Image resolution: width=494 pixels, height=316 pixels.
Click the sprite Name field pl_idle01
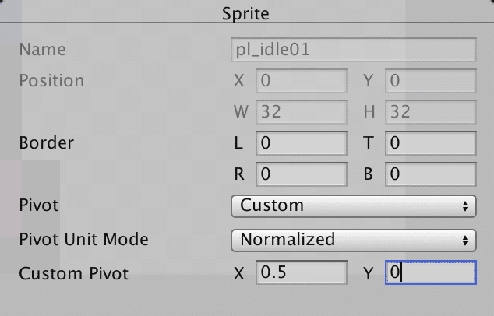(x=353, y=50)
